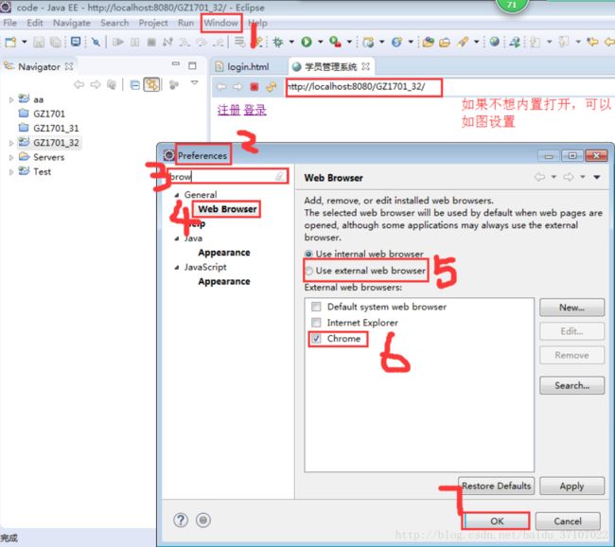Open the Window menu
The height and width of the screenshot is (547, 615).
(221, 23)
